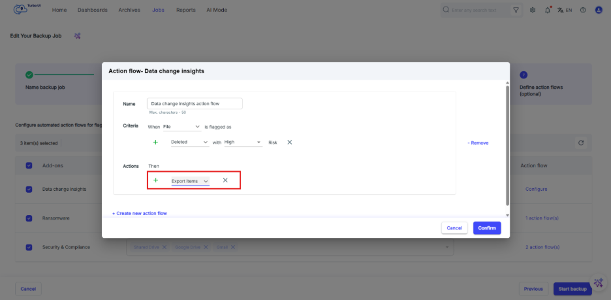Click the search filter funnel icon

pos(516,10)
